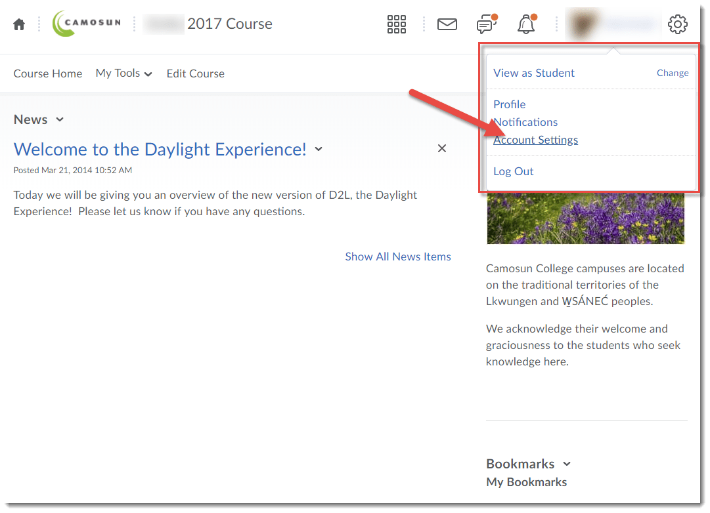Image resolution: width=710 pixels, height=513 pixels.
Task: Open the News section dropdown chevron
Action: (60, 119)
